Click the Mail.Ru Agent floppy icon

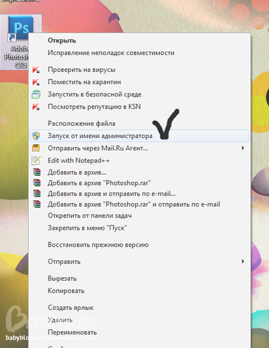pyautogui.click(x=36, y=148)
